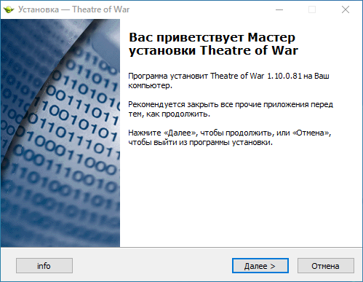Click the installer icon in title bar
Screen dimensions: 363x282
click(x=9, y=9)
